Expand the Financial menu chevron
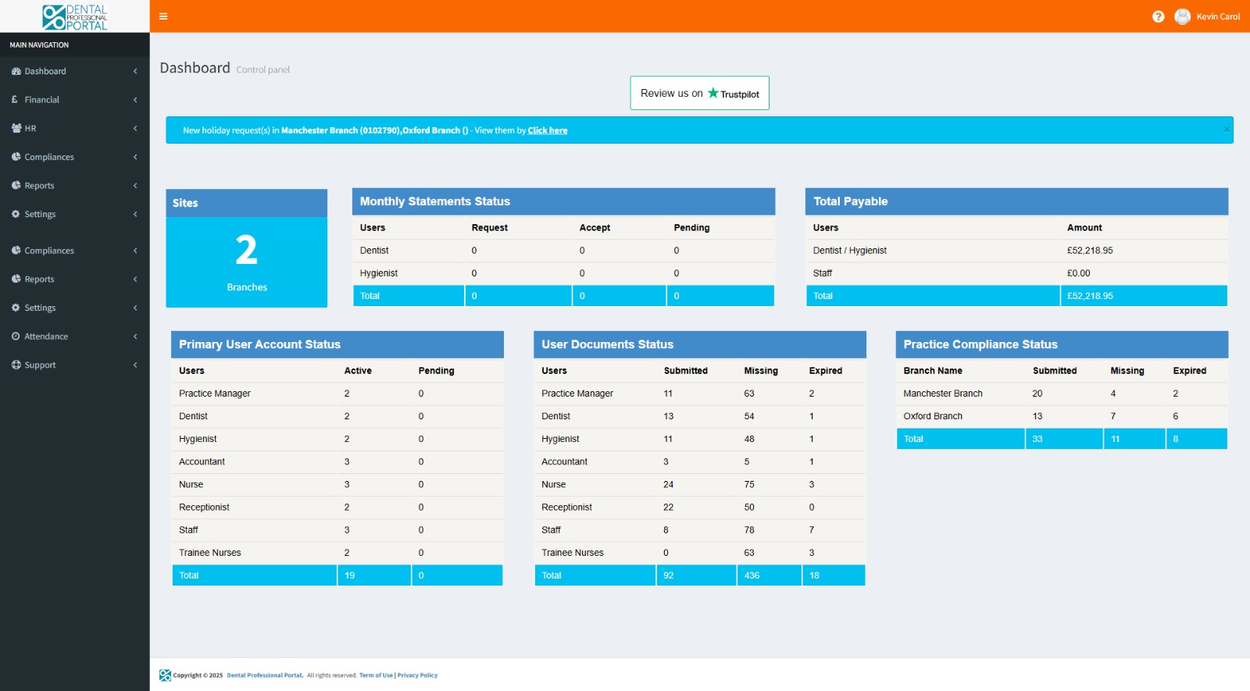1250x691 pixels. point(135,100)
